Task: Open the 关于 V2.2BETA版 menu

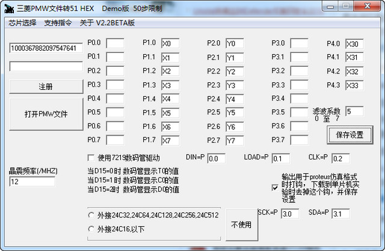Action: pos(107,23)
